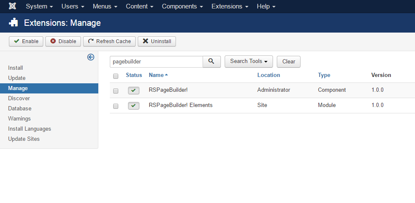Check the box for RSPageBuilder! Elements row

pyautogui.click(x=116, y=106)
